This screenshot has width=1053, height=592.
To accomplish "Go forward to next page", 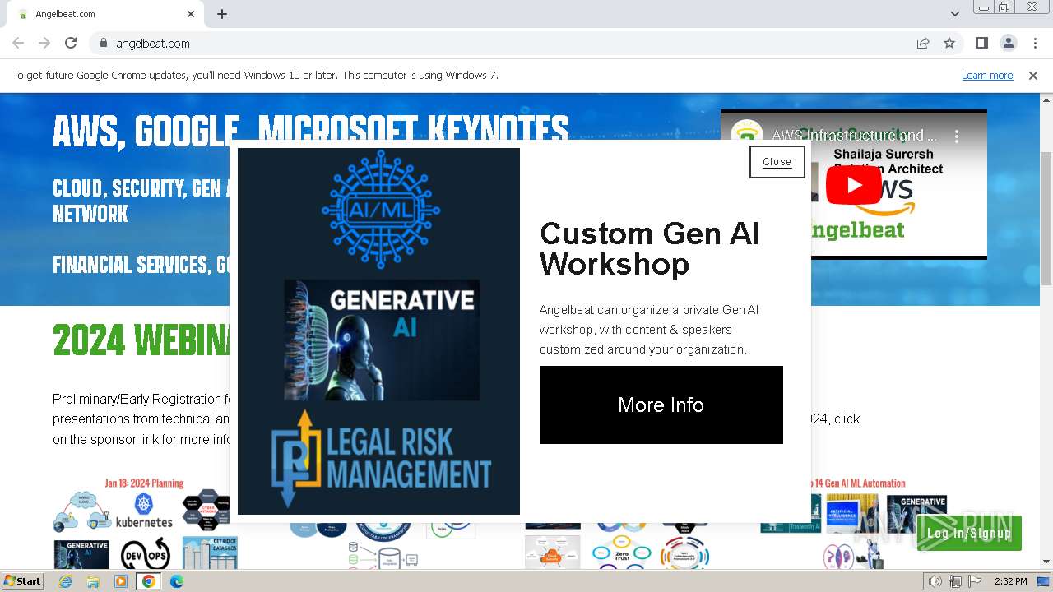I will pyautogui.click(x=44, y=43).
